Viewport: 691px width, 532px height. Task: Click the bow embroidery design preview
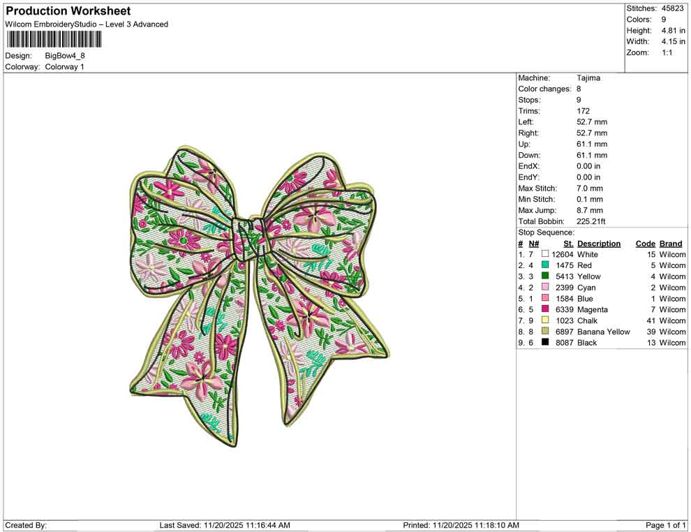258,293
